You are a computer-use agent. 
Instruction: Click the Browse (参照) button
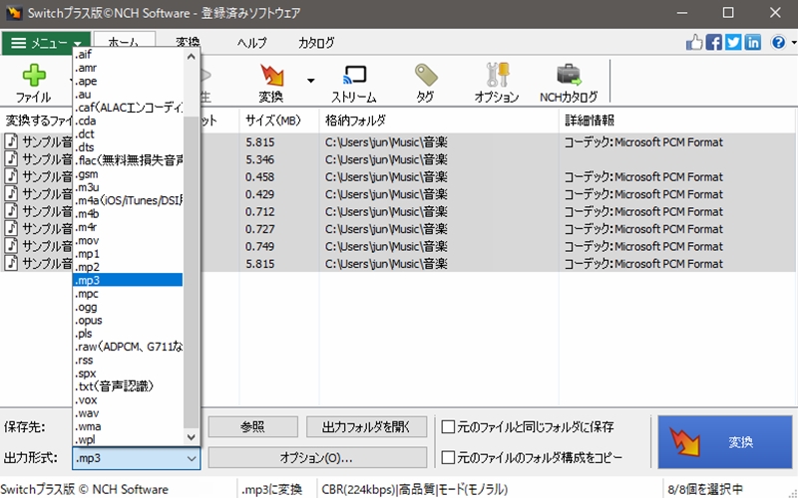click(x=253, y=427)
